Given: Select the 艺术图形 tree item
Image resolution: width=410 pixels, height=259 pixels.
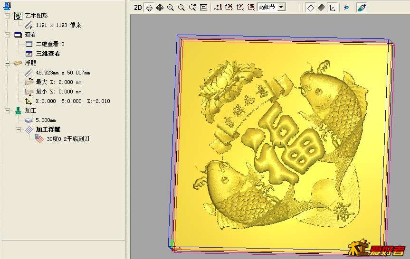Looking at the screenshot, I should click(37, 16).
